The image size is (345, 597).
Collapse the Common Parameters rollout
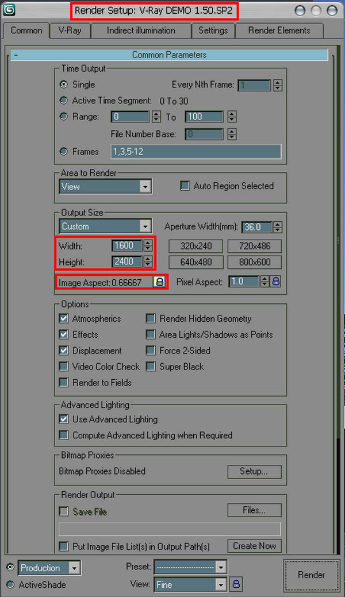click(169, 55)
